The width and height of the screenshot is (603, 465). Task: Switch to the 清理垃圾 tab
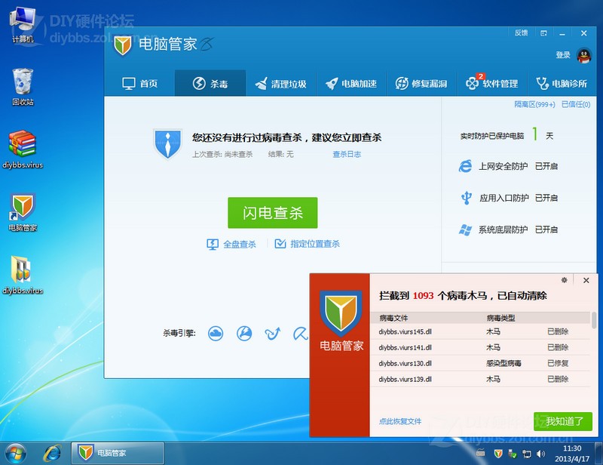pyautogui.click(x=281, y=84)
